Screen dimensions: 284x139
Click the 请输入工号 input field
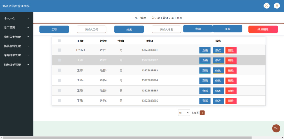click(x=92, y=29)
